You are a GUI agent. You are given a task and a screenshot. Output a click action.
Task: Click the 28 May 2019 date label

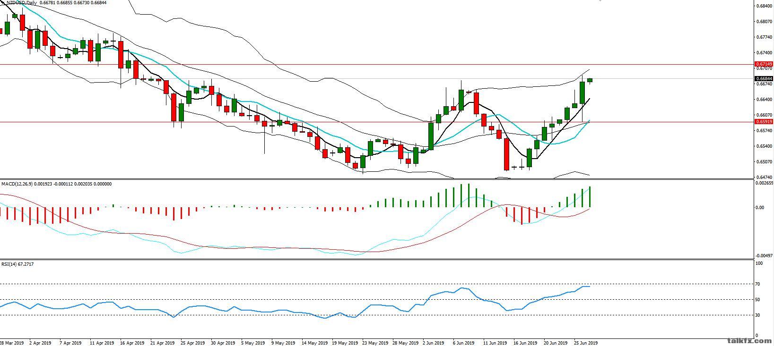click(405, 343)
